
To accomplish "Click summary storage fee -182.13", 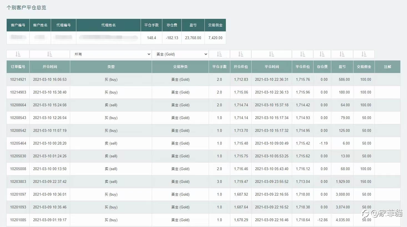I will [x=172, y=38].
